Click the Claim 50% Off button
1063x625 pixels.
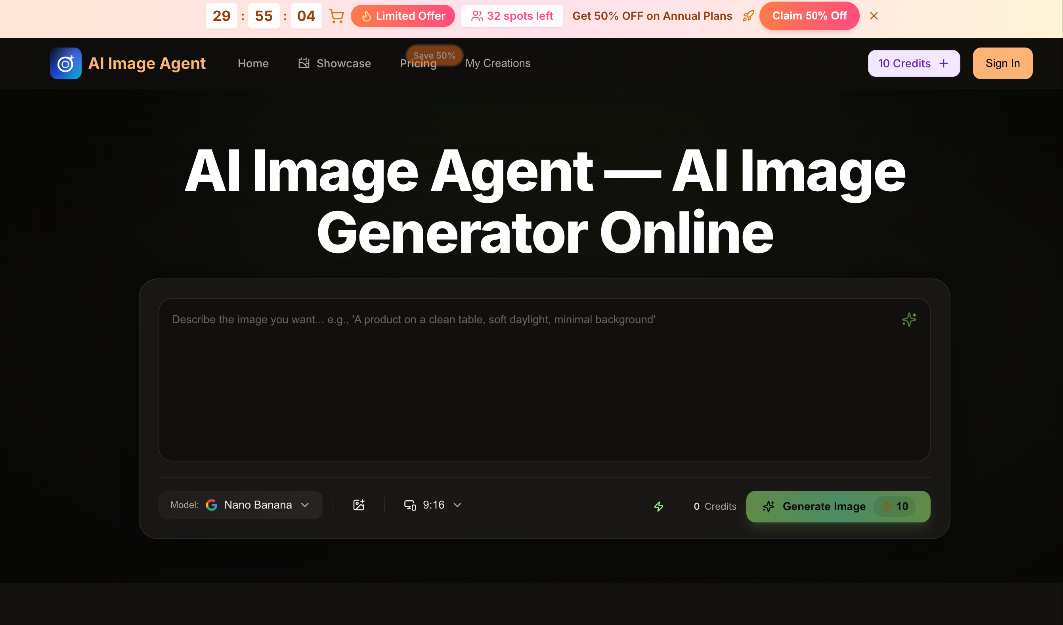(809, 15)
